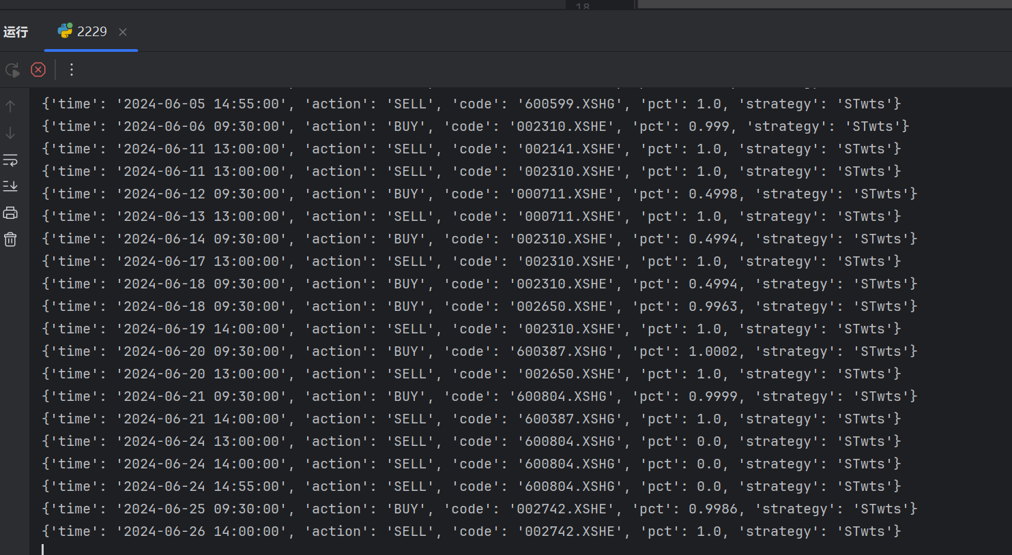Stop the running 2229 process
This screenshot has height=555, width=1012.
pyautogui.click(x=38, y=70)
